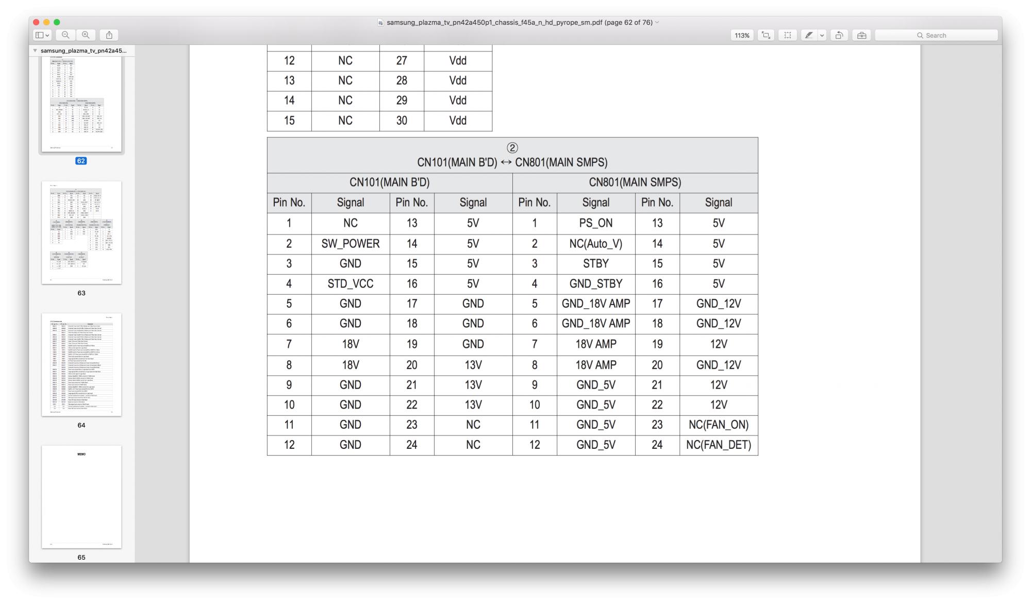Click the zoom out magnifier button
Image resolution: width=1031 pixels, height=604 pixels.
click(x=65, y=35)
